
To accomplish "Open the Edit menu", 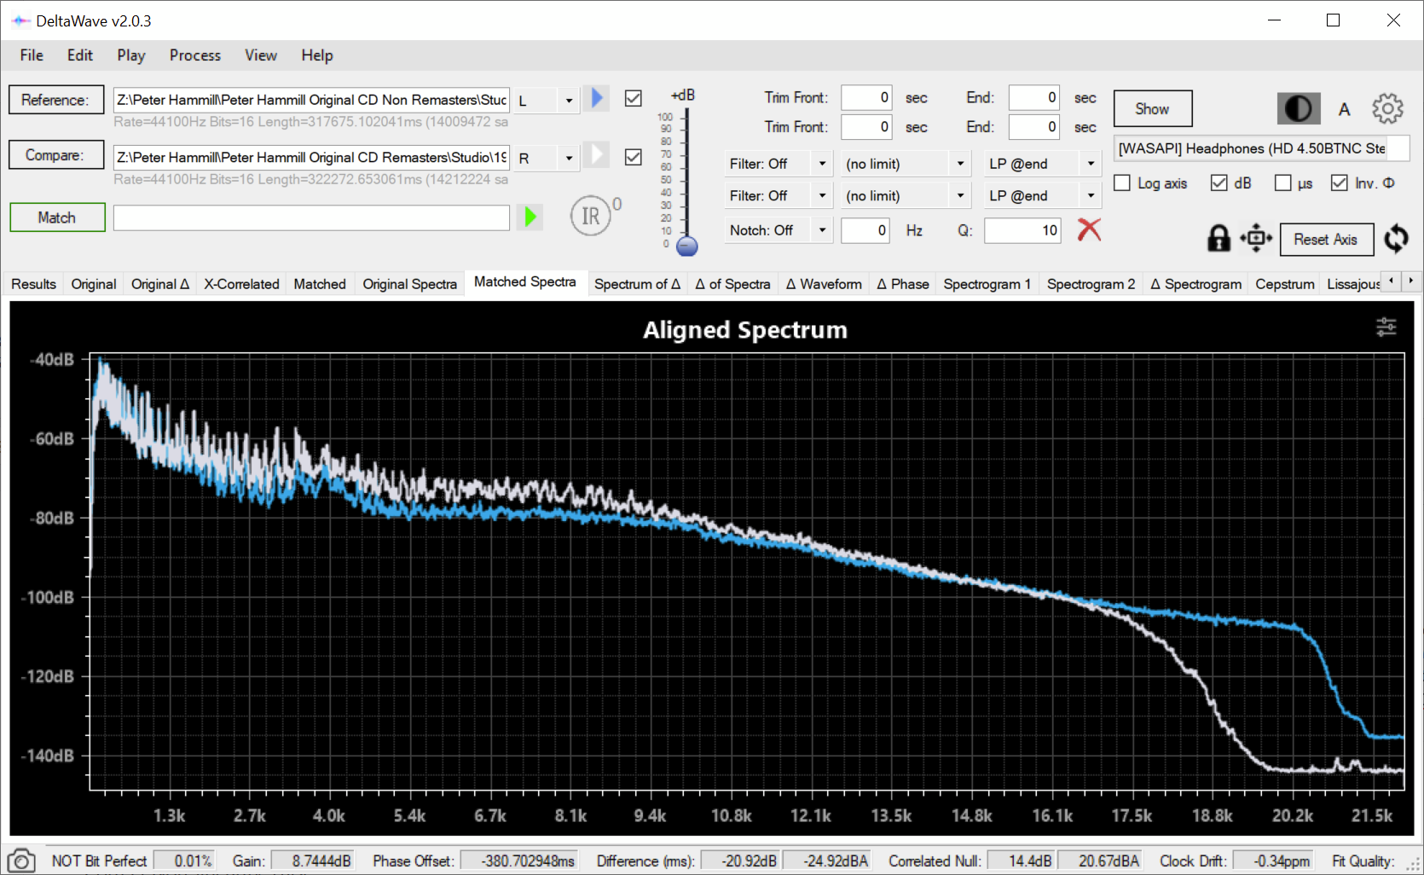I will [80, 55].
